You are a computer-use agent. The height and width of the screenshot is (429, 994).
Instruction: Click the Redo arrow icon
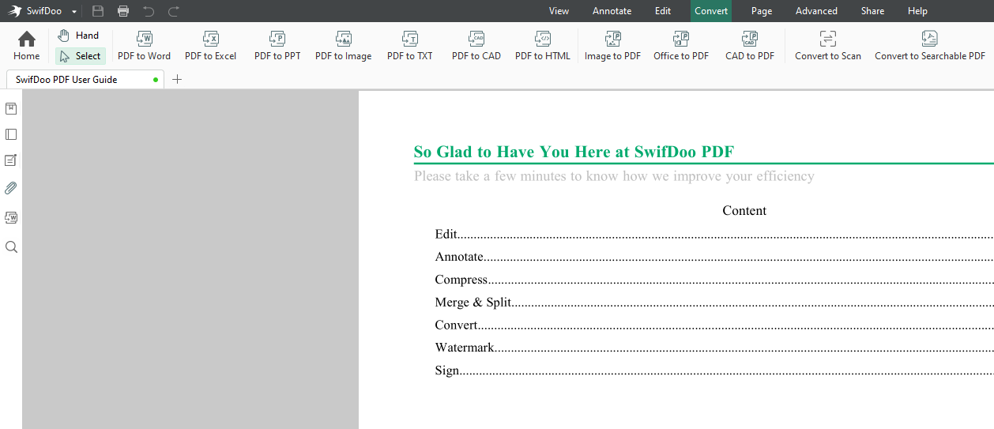click(x=174, y=11)
